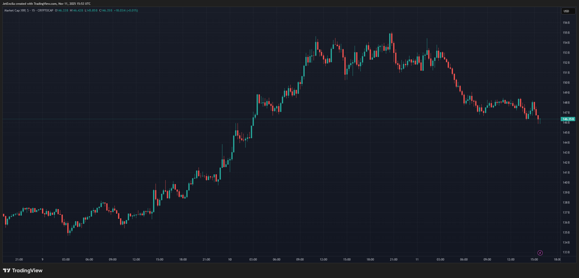Click the date label 11 on time axis
Image resolution: width=579 pixels, height=278 pixels.
point(417,260)
